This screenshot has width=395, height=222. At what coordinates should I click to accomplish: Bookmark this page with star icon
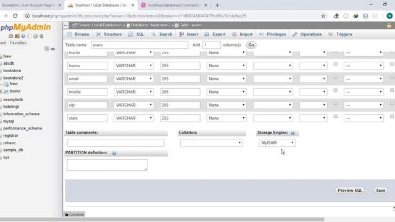click(x=323, y=16)
